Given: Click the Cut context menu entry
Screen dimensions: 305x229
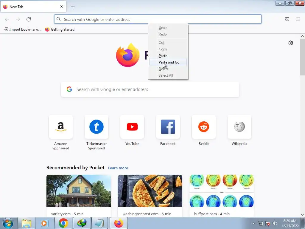Looking at the screenshot, I should coord(168,43).
